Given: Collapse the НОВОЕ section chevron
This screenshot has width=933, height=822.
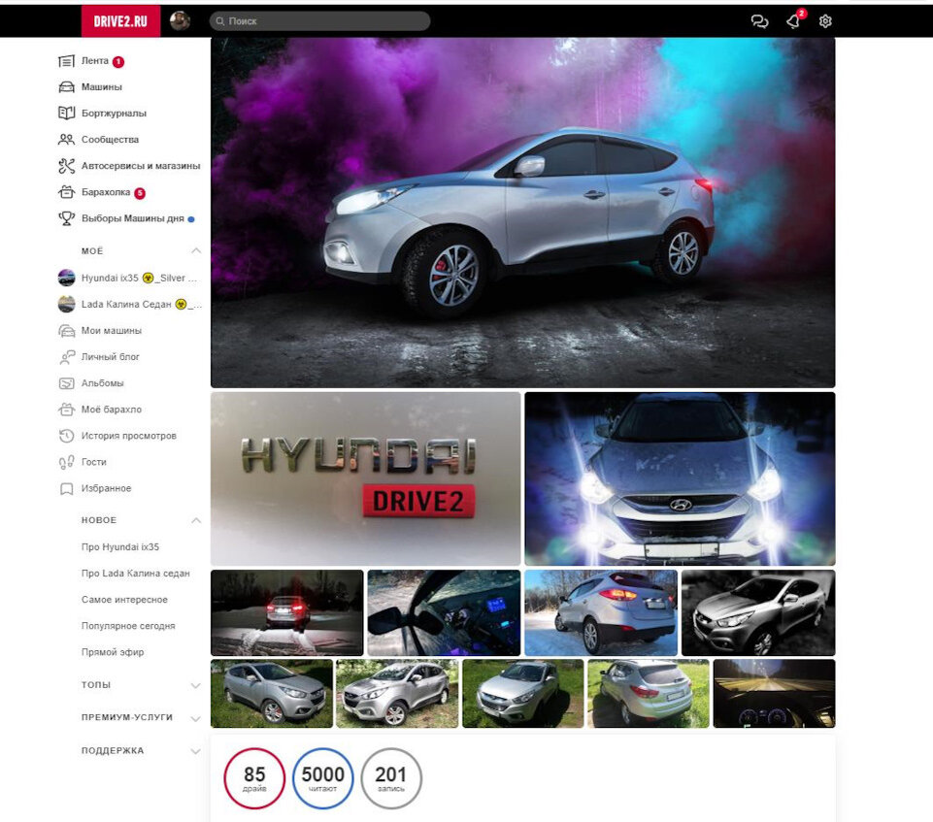Looking at the screenshot, I should coord(196,520).
